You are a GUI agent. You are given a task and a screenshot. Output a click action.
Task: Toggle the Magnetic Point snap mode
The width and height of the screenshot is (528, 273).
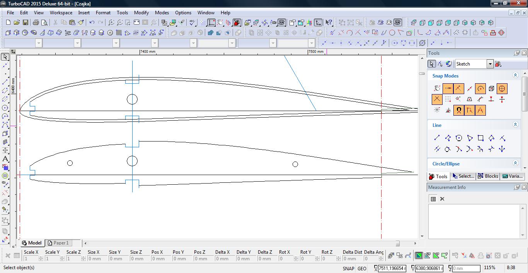458,110
